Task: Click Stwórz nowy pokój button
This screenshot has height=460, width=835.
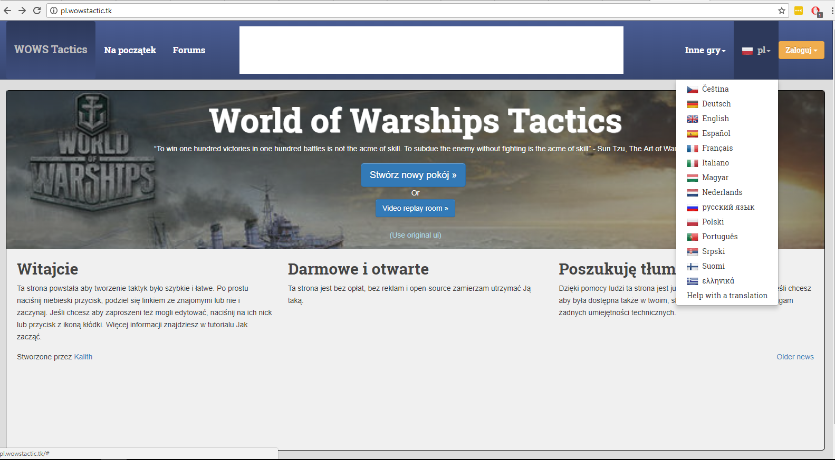Action: click(413, 175)
